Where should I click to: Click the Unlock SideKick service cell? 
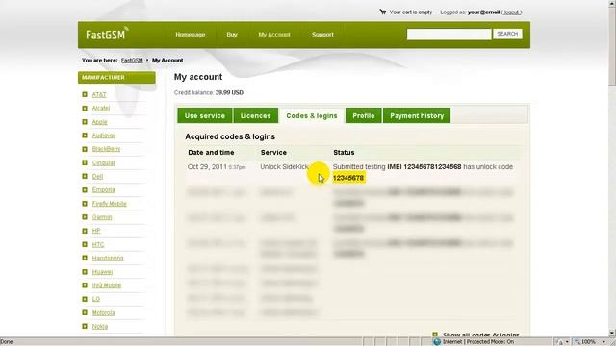(284, 166)
